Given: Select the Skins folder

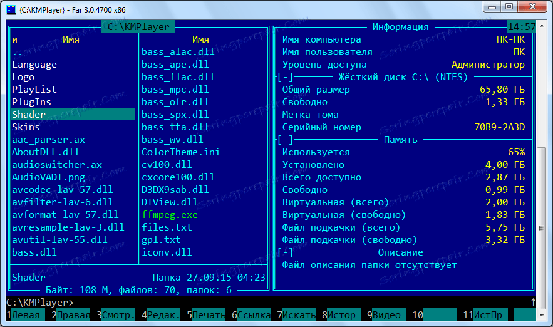Looking at the screenshot, I should point(26,127).
